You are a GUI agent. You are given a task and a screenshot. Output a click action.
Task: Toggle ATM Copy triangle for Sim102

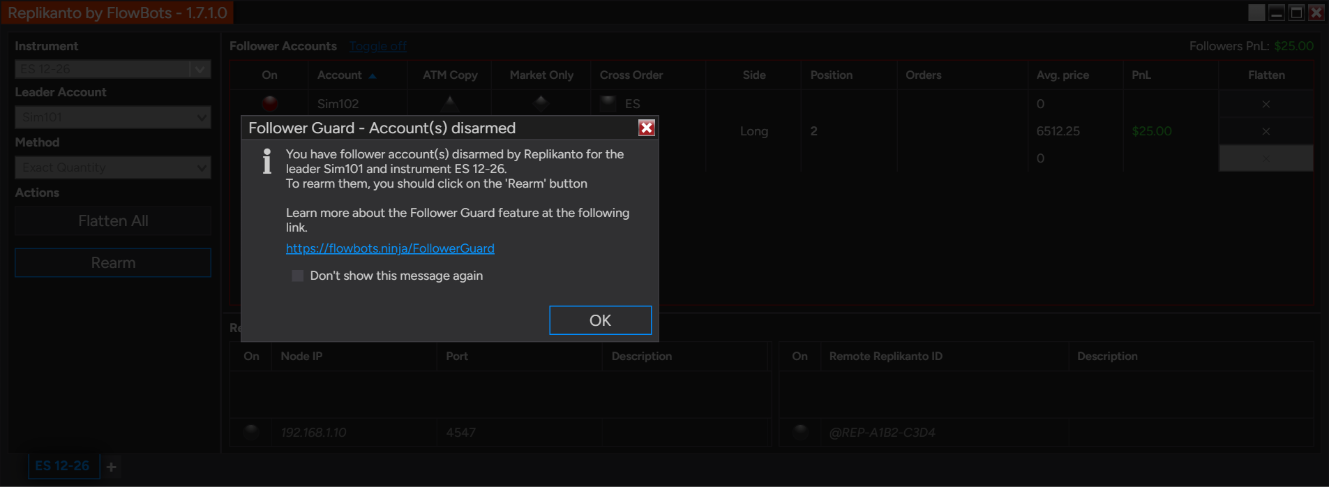coord(450,103)
